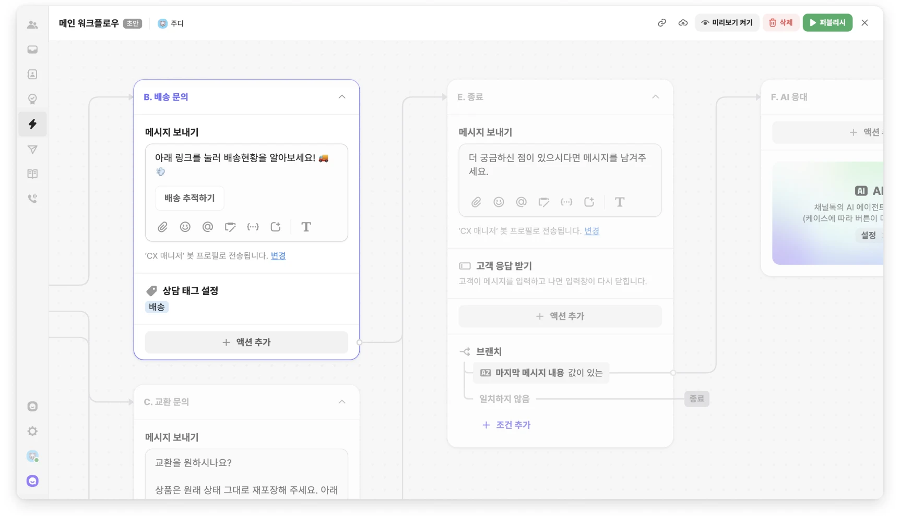Open the phone channel icon in the sidebar
Image resolution: width=900 pixels, height=516 pixels.
(x=32, y=198)
